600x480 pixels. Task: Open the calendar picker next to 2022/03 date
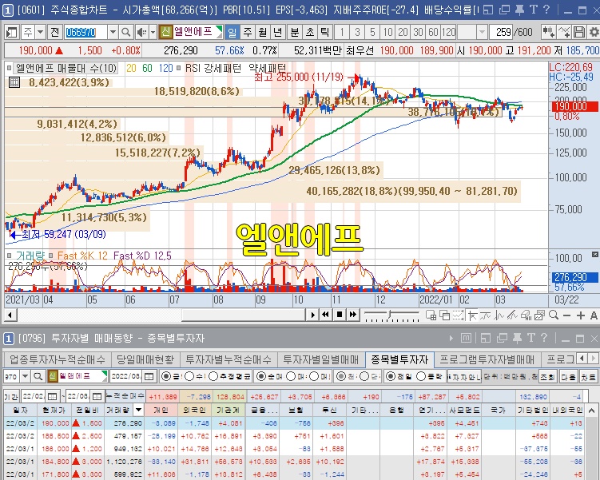(x=149, y=376)
